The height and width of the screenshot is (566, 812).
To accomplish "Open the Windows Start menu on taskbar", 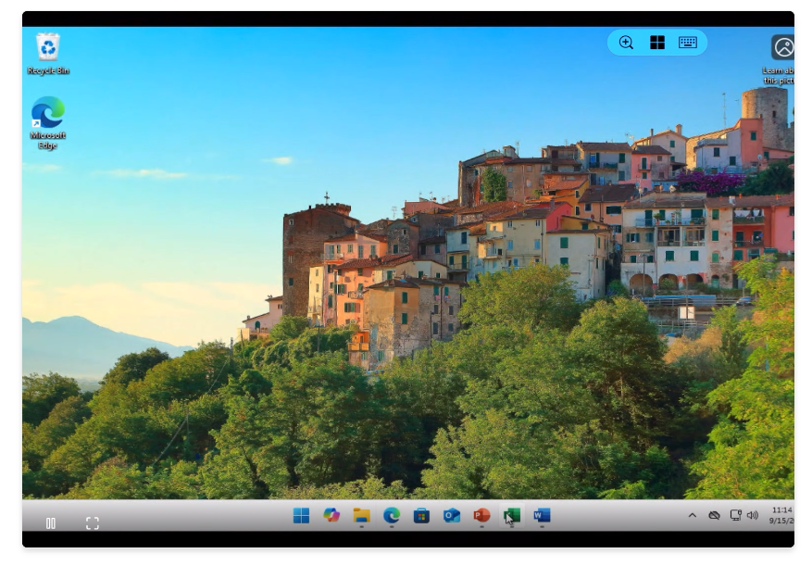I will tap(301, 515).
